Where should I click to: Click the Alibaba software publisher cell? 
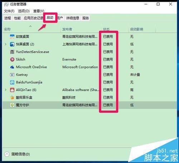[81, 90]
